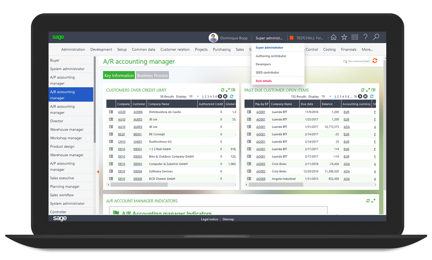Image resolution: width=432 pixels, height=260 pixels.
Task: Open company link AO20
Action: pyautogui.click(x=122, y=112)
